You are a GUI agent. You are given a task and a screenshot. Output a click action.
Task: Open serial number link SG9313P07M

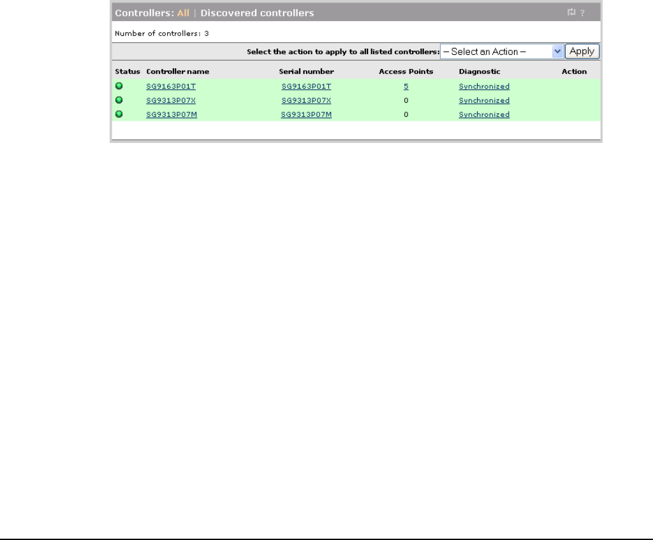(x=306, y=115)
